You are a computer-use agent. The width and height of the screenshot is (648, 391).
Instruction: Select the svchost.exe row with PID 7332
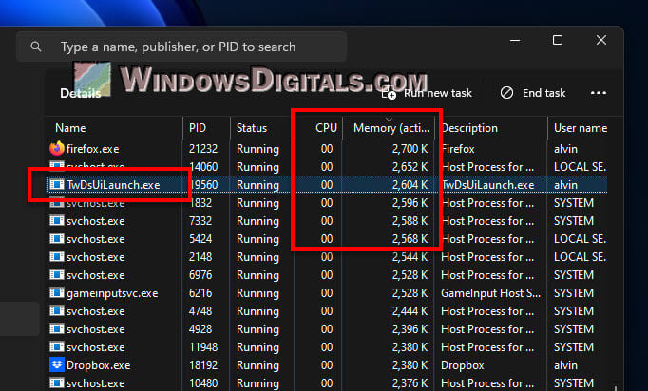(x=327, y=221)
